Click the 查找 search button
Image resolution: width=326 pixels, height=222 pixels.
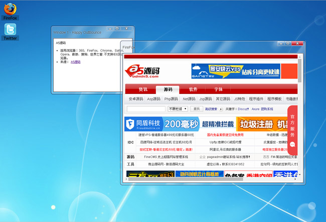(197, 109)
